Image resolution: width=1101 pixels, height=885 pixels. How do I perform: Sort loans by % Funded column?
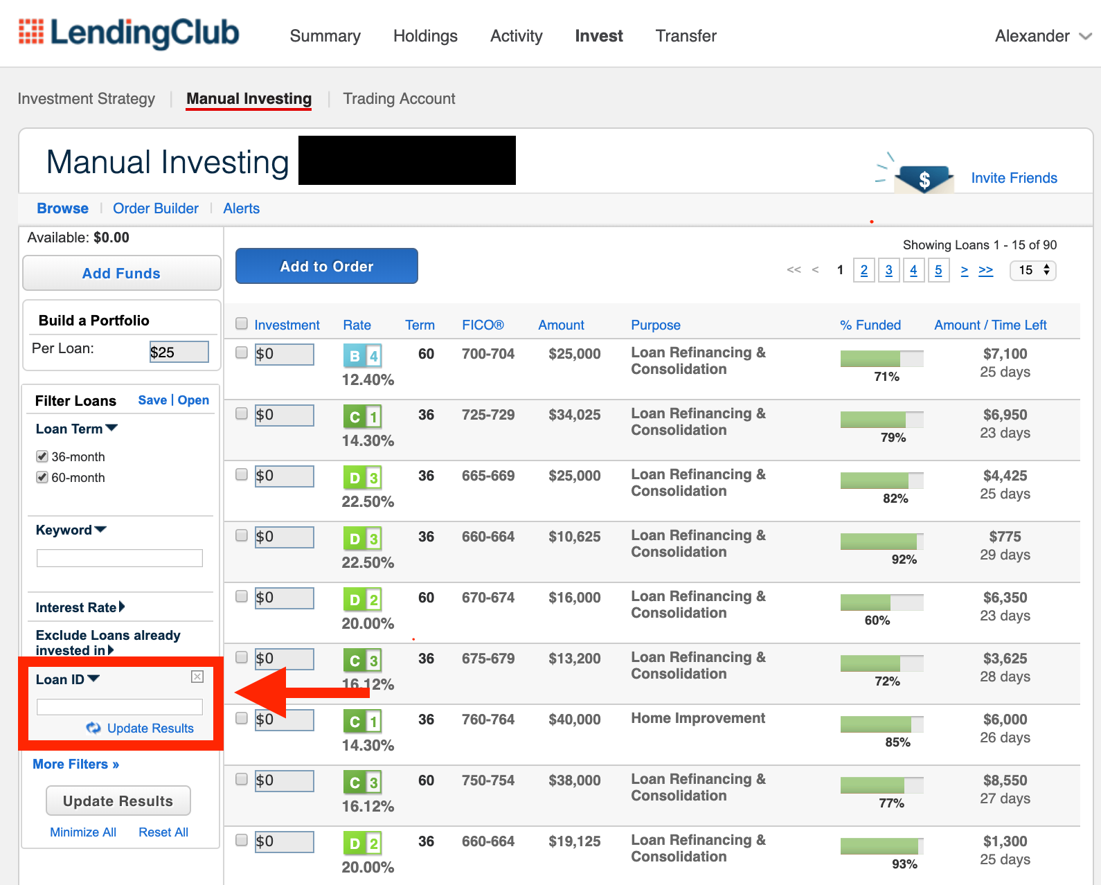click(870, 325)
